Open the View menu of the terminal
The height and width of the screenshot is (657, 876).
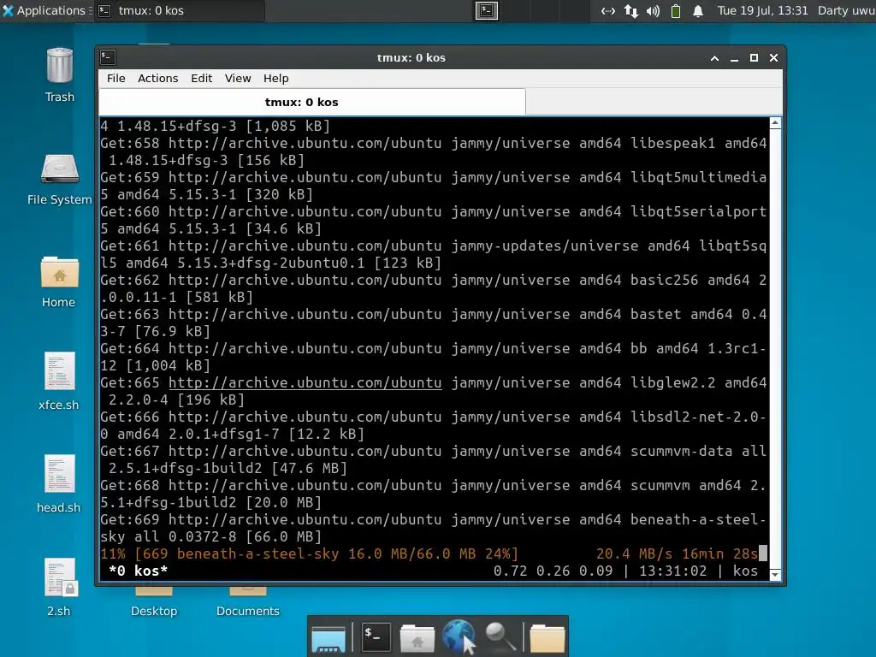[238, 78]
